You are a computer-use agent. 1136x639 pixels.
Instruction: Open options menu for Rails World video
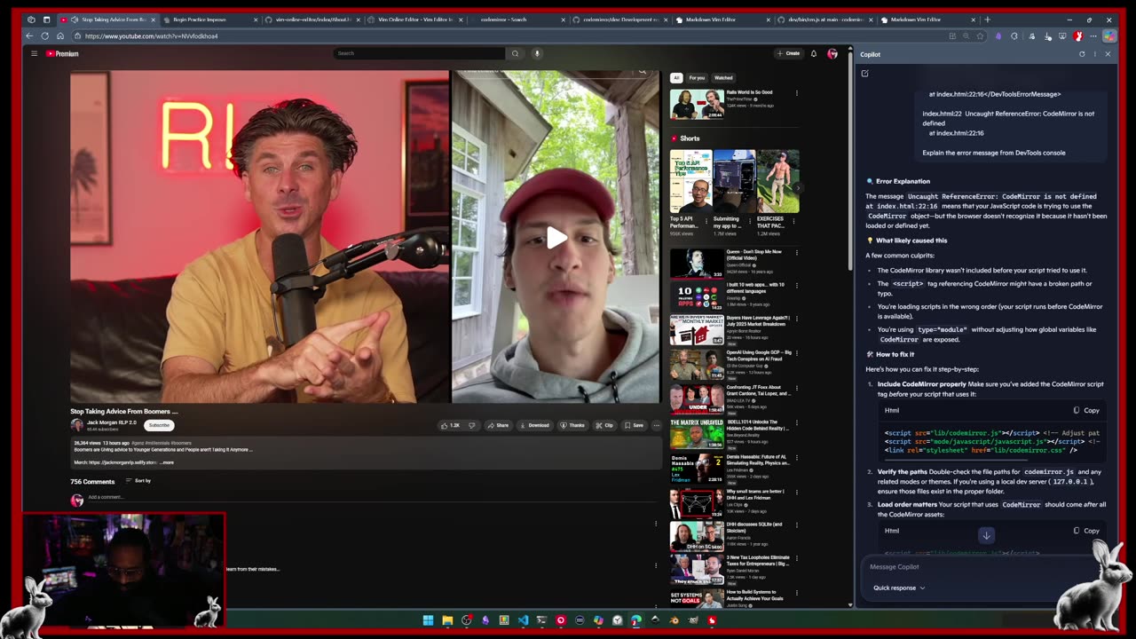pos(796,93)
